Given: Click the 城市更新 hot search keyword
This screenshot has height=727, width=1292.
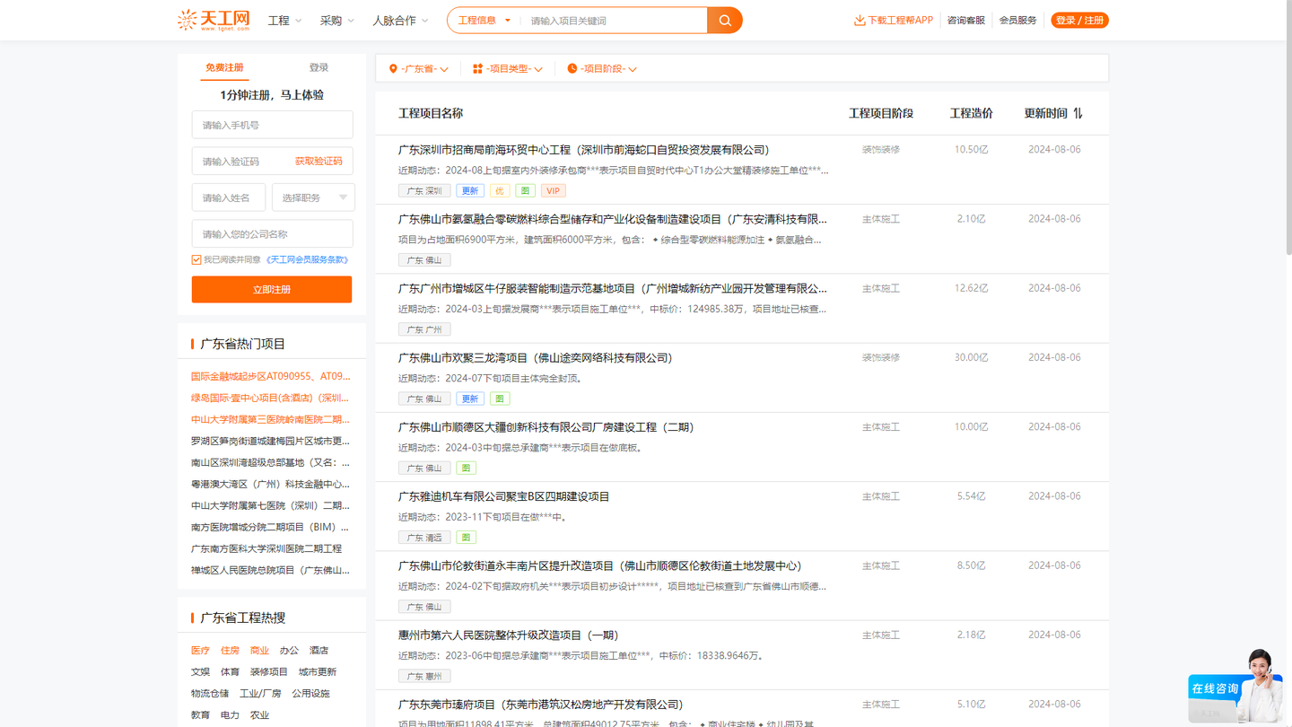Looking at the screenshot, I should (318, 672).
